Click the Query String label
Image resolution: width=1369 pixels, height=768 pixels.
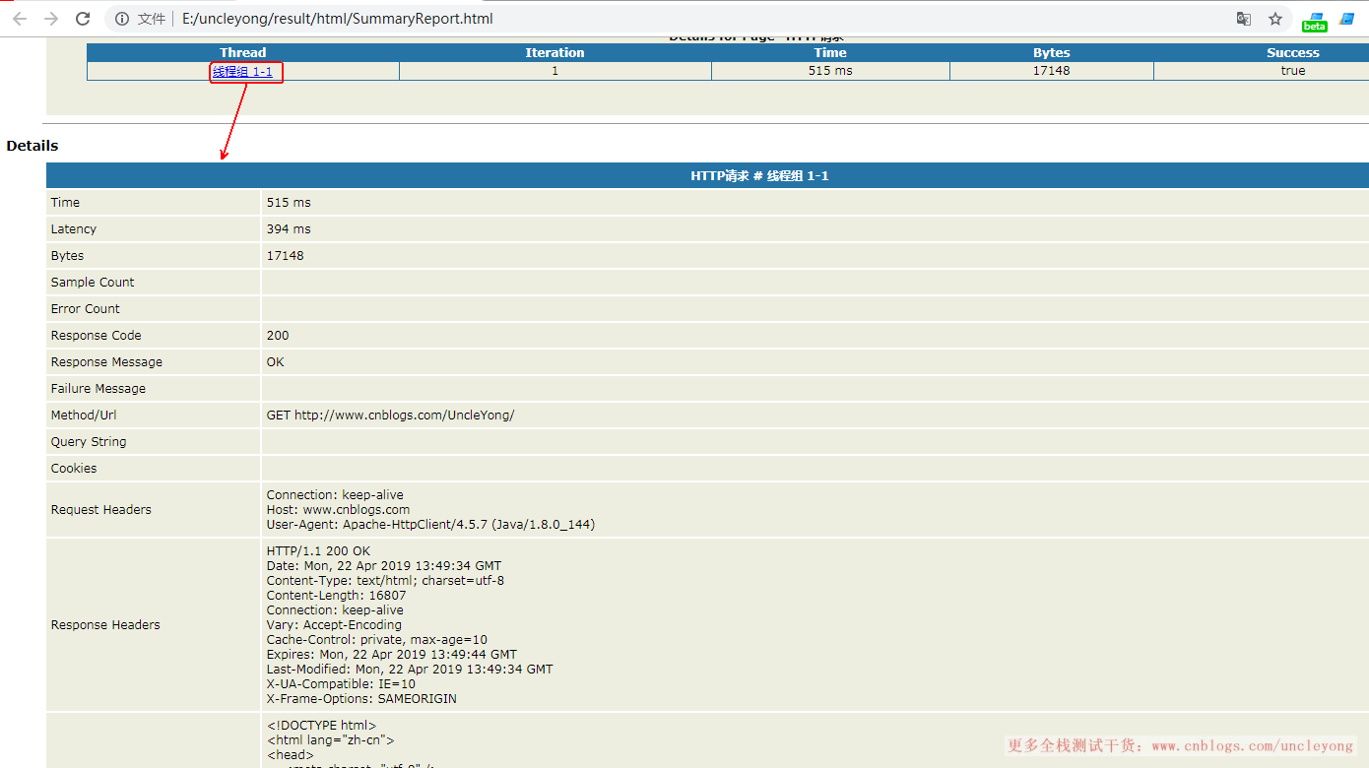tap(89, 441)
